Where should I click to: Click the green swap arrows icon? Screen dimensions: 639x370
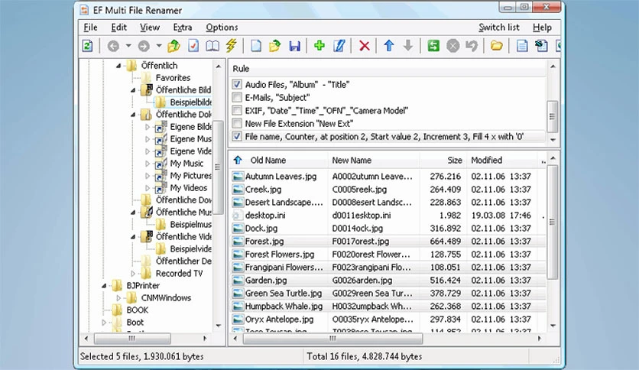pos(433,46)
